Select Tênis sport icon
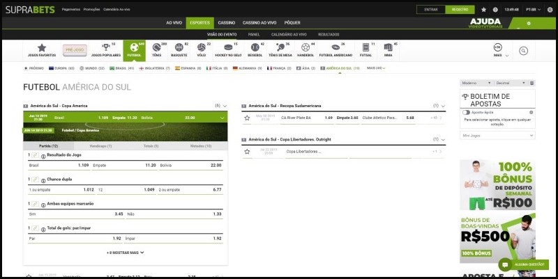558x279 pixels. click(x=156, y=47)
